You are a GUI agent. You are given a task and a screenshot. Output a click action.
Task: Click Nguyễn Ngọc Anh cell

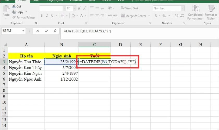tap(26, 79)
